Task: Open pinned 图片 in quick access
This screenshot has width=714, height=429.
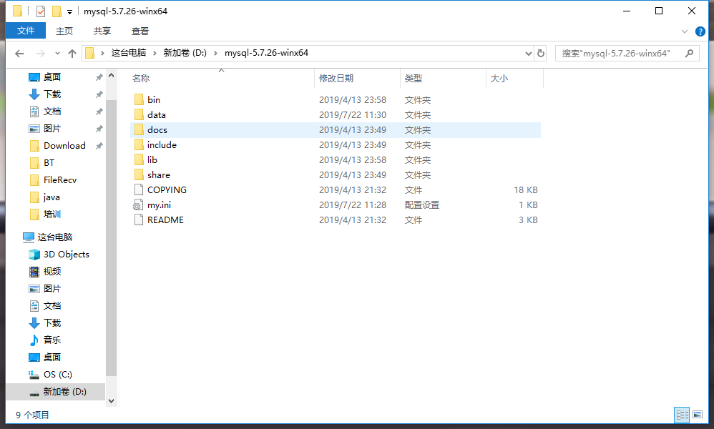Action: click(x=52, y=128)
